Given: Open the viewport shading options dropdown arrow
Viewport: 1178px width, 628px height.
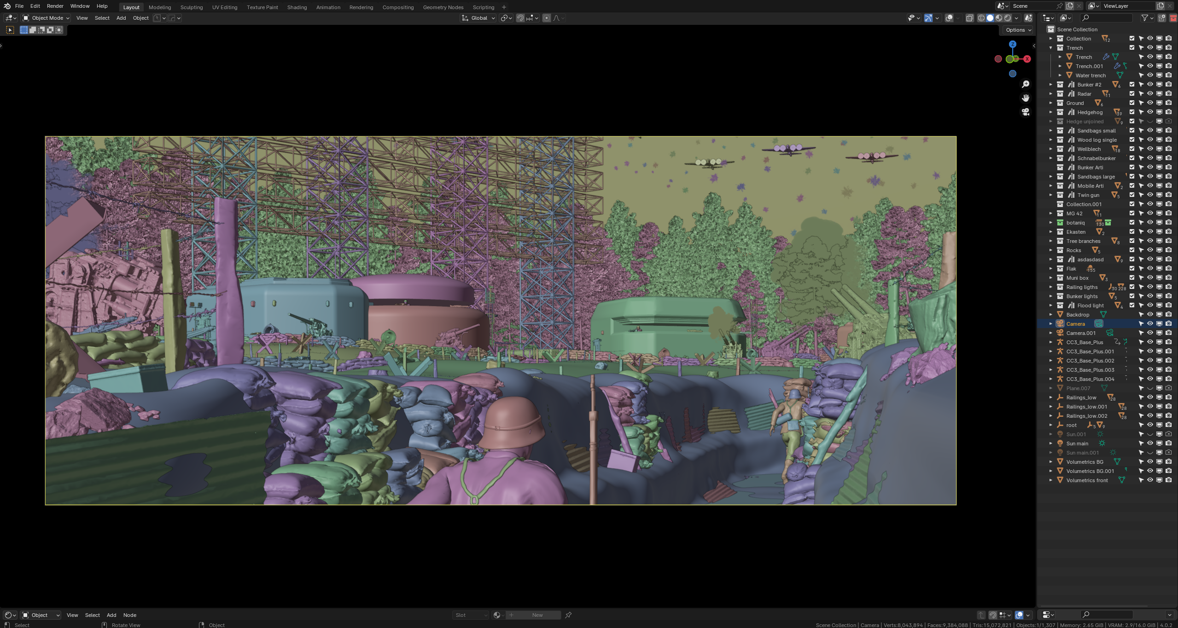Looking at the screenshot, I should tap(1016, 18).
